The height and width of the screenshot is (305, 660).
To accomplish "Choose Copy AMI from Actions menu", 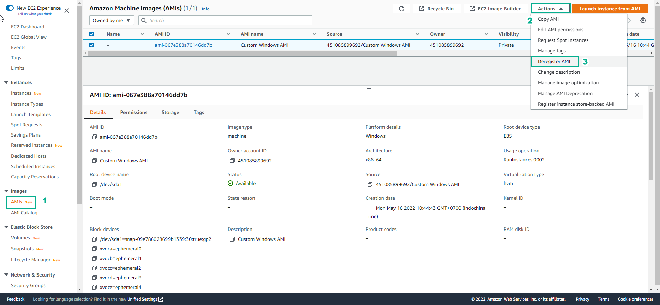I will [x=579, y=19].
